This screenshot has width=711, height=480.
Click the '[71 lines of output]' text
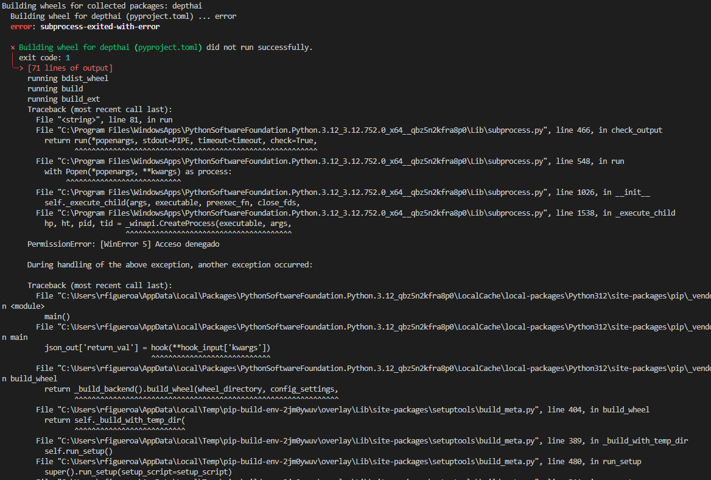pos(70,68)
